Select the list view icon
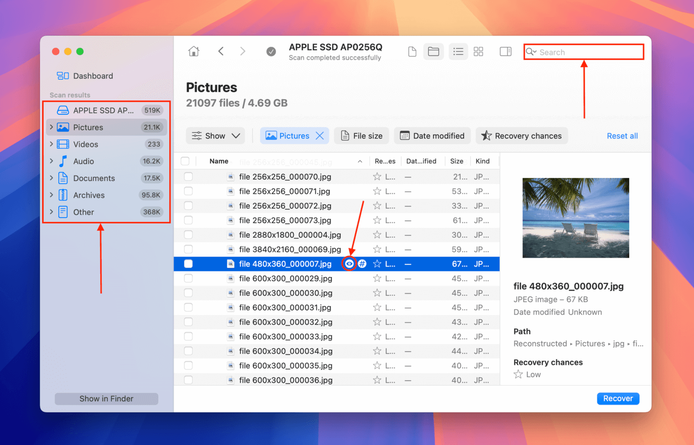 [458, 51]
